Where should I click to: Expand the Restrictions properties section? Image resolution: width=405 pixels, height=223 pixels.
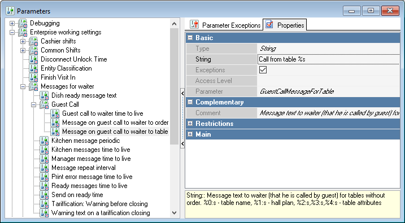190,124
